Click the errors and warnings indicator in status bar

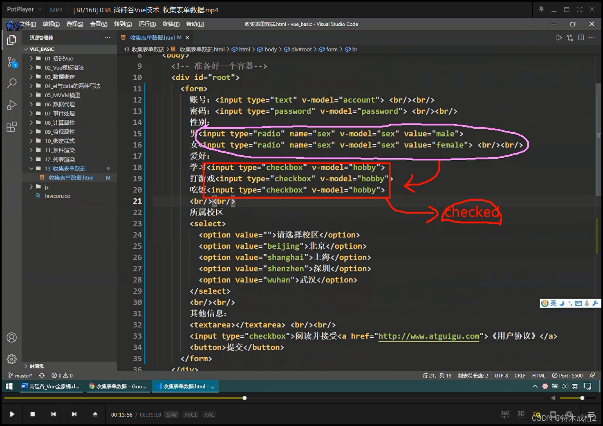point(62,375)
